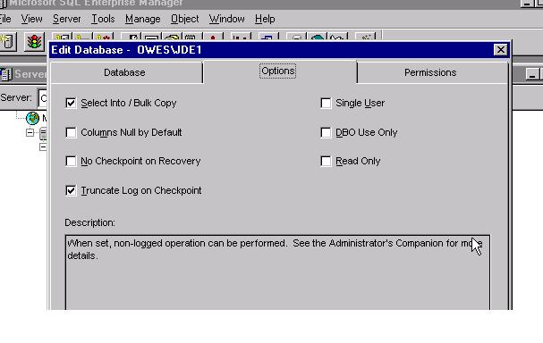The height and width of the screenshot is (343, 543).
Task: Enable the Single User option
Action: (326, 103)
